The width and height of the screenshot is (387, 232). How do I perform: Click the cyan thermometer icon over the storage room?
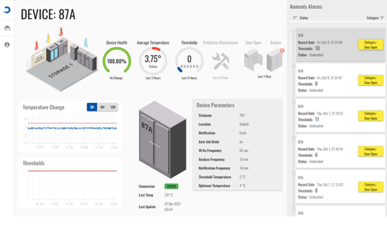pyautogui.click(x=86, y=42)
